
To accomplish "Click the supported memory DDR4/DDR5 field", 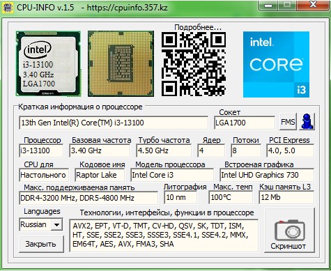I will tap(88, 198).
